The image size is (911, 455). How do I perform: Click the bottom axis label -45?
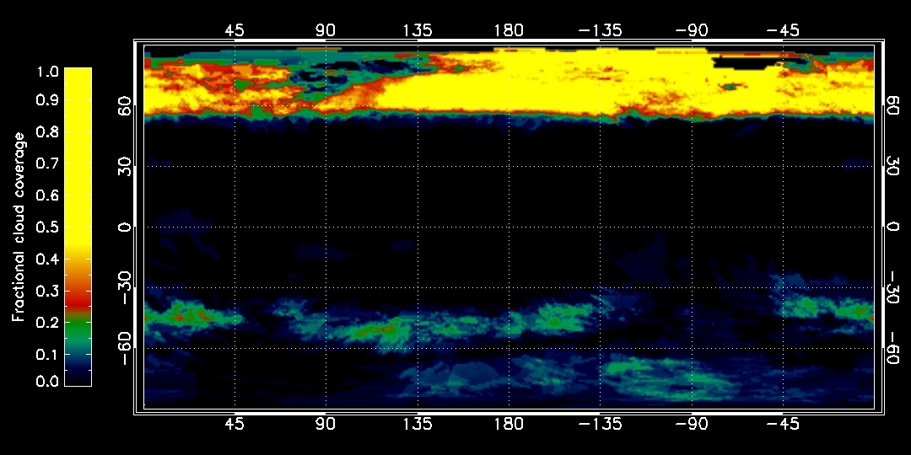click(x=783, y=424)
